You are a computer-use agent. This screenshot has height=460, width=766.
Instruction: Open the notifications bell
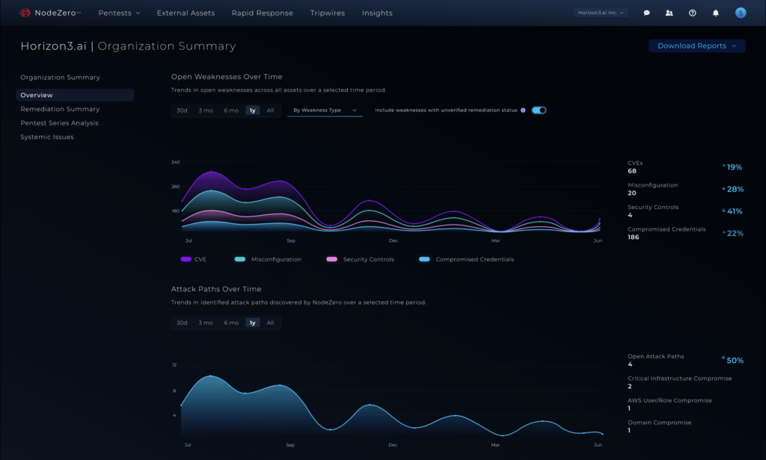(716, 13)
